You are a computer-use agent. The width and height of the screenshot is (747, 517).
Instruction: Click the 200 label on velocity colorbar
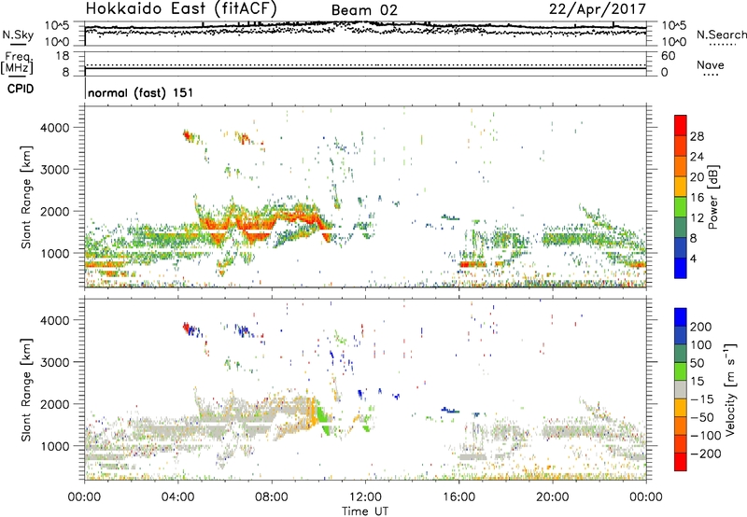701,327
